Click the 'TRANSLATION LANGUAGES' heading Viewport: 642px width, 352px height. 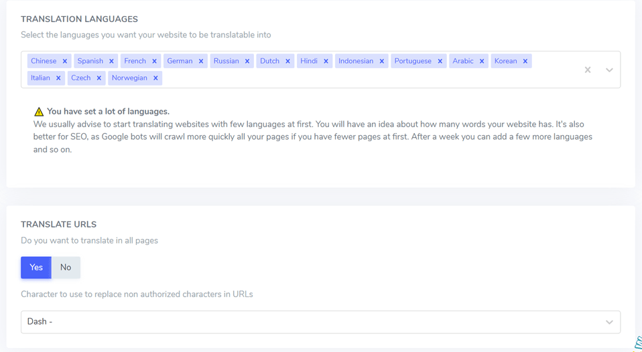click(x=80, y=19)
